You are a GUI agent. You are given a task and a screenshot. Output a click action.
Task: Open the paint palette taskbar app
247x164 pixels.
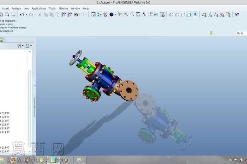[x=80, y=160]
